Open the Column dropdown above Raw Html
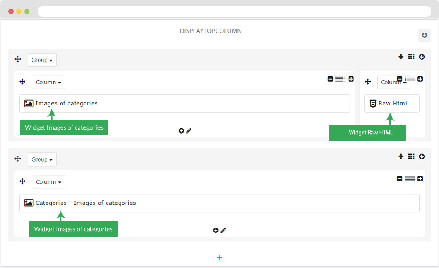439x268 pixels. pos(394,83)
